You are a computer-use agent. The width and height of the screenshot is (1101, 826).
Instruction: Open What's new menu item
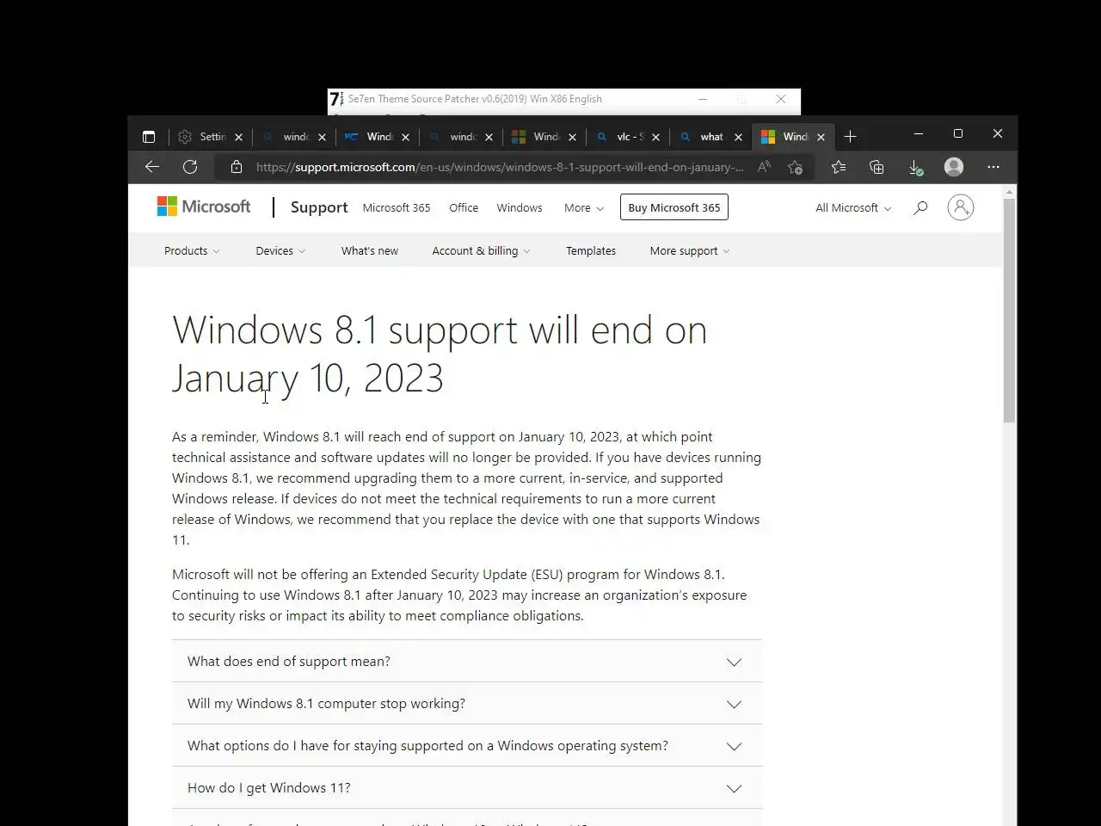tap(370, 250)
